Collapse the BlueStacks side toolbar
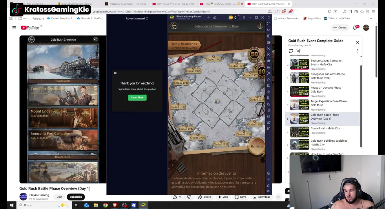This screenshot has width=385, height=209. tap(269, 18)
